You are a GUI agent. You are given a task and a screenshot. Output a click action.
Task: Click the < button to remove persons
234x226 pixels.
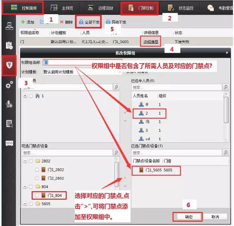125,121
